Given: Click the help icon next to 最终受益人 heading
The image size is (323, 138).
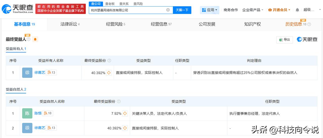Looking at the screenshot, I should pyautogui.click(x=29, y=39).
